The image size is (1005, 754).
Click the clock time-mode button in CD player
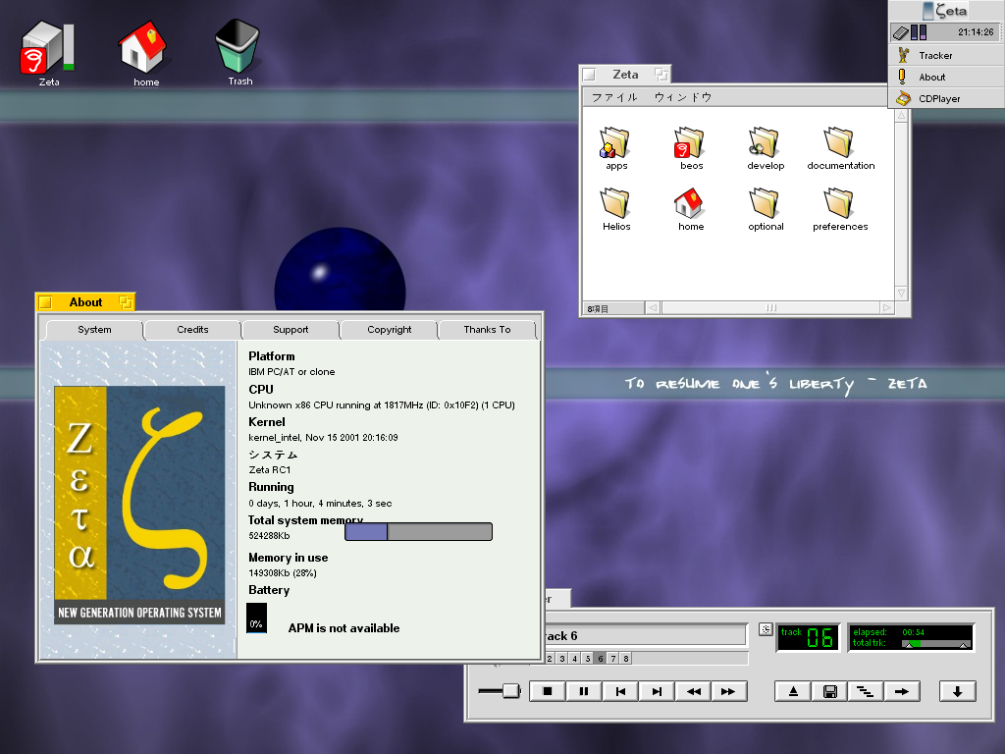point(766,629)
